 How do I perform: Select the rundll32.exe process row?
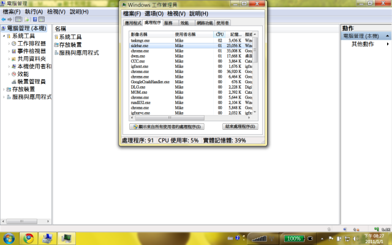coord(191,102)
